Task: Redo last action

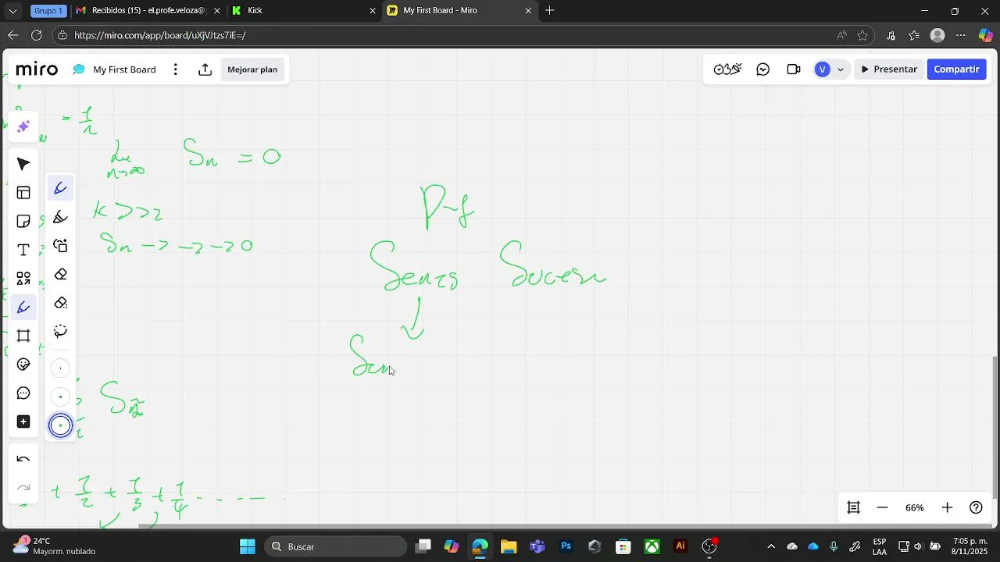Action: (x=23, y=489)
